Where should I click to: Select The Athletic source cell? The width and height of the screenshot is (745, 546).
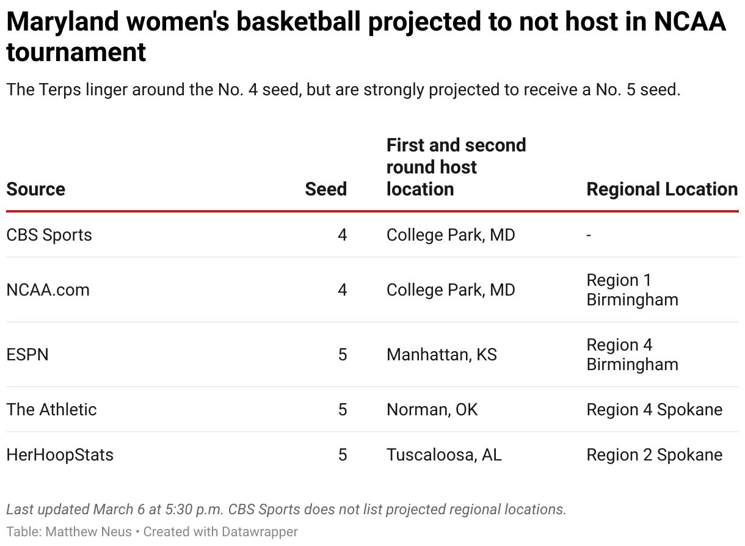pyautogui.click(x=52, y=409)
